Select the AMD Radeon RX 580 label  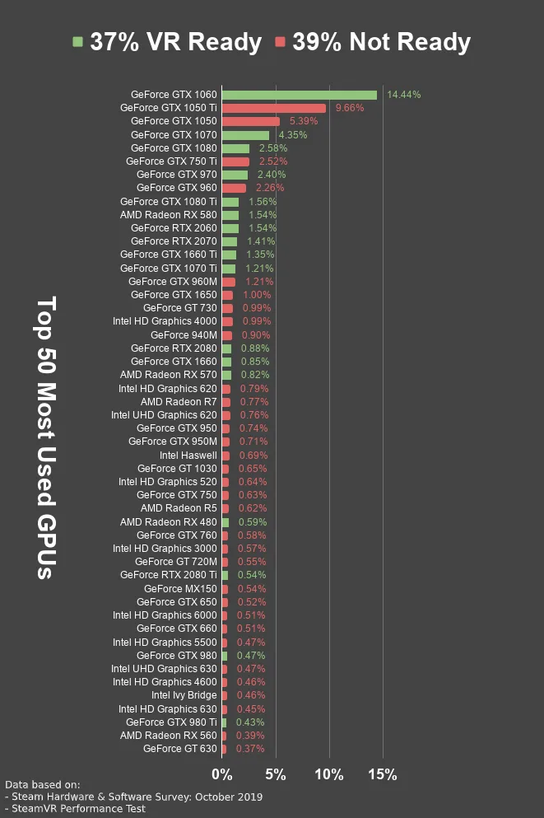point(169,215)
